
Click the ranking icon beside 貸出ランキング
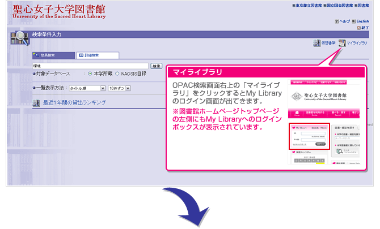(36, 103)
